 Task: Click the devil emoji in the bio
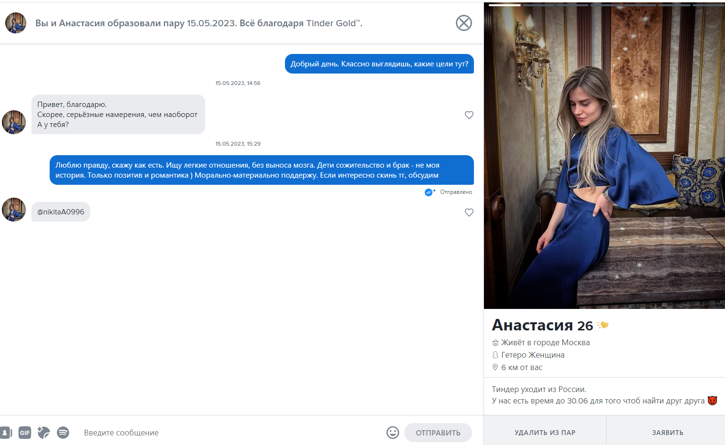coord(713,401)
